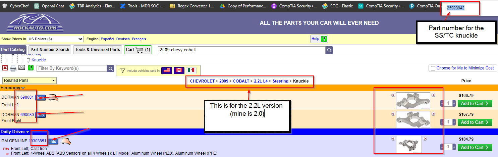Switch language to Deutsch

pos(123,39)
